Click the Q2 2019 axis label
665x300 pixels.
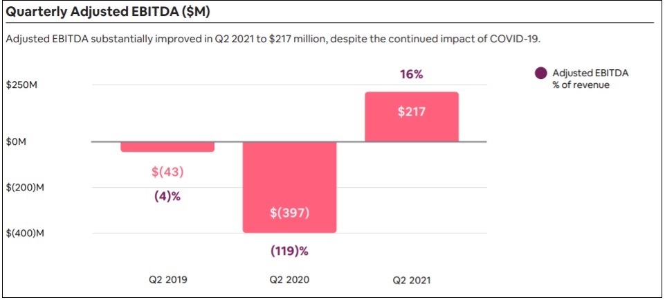pyautogui.click(x=167, y=280)
